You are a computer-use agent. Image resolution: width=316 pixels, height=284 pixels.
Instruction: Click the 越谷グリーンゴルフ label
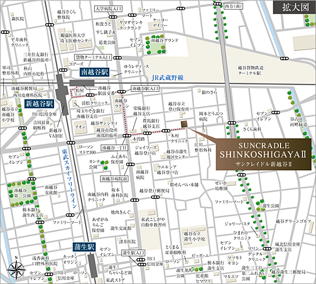293,221
